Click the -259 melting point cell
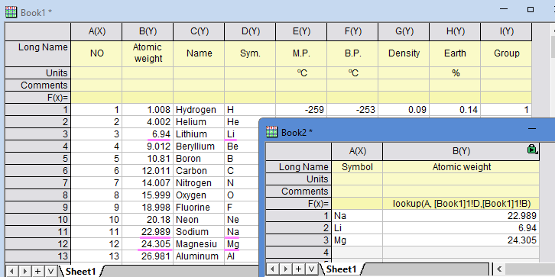This screenshot has width=555, height=277. 301,110
